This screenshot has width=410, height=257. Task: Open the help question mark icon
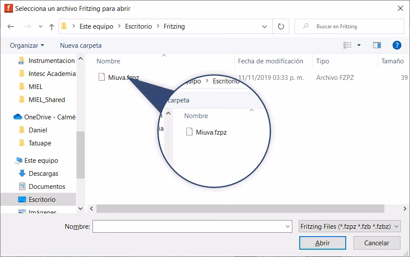[396, 45]
